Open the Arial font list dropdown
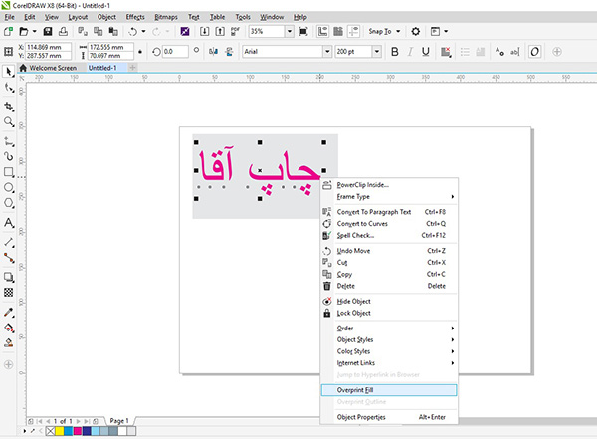Screen dimensions: 597x439 327,52
